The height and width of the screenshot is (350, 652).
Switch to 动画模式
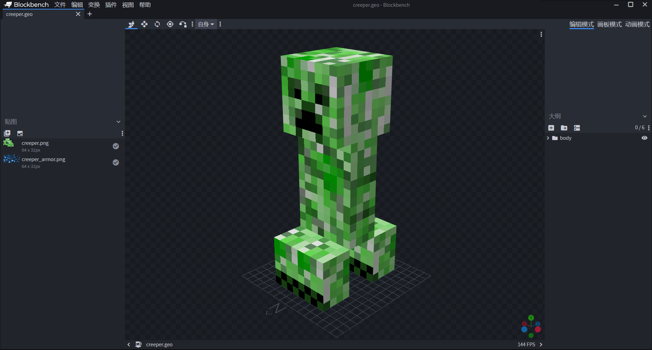coord(637,24)
